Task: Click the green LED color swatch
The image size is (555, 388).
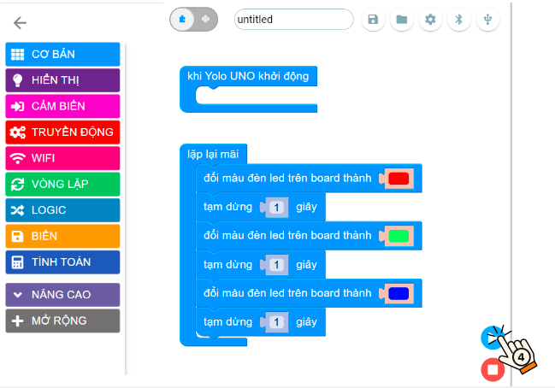Action: point(399,236)
